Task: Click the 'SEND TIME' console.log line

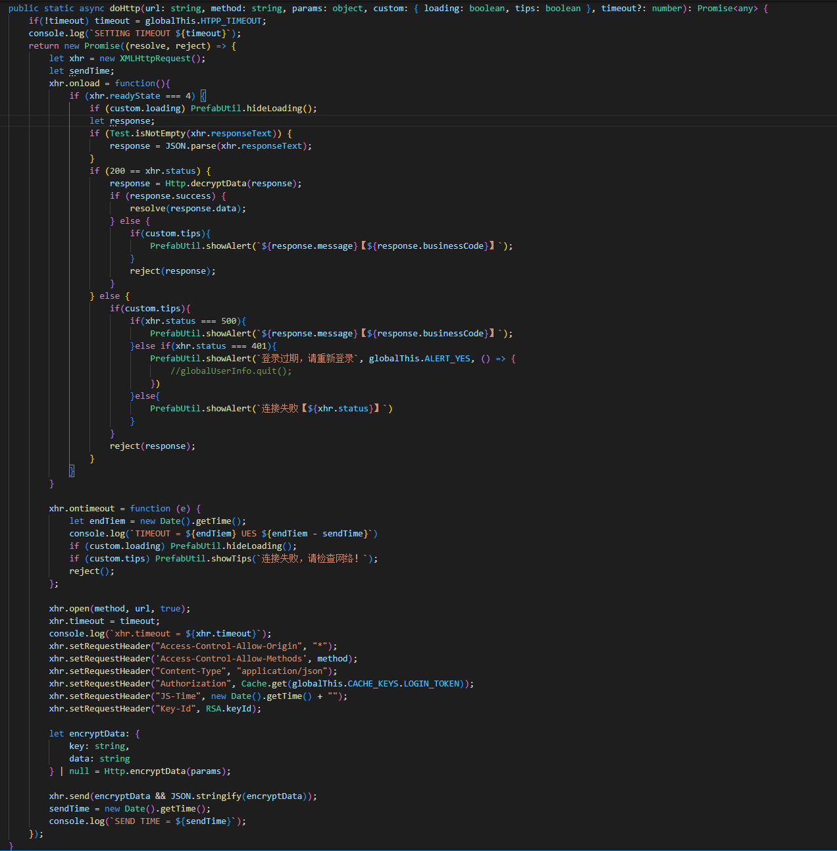Action: click(147, 821)
